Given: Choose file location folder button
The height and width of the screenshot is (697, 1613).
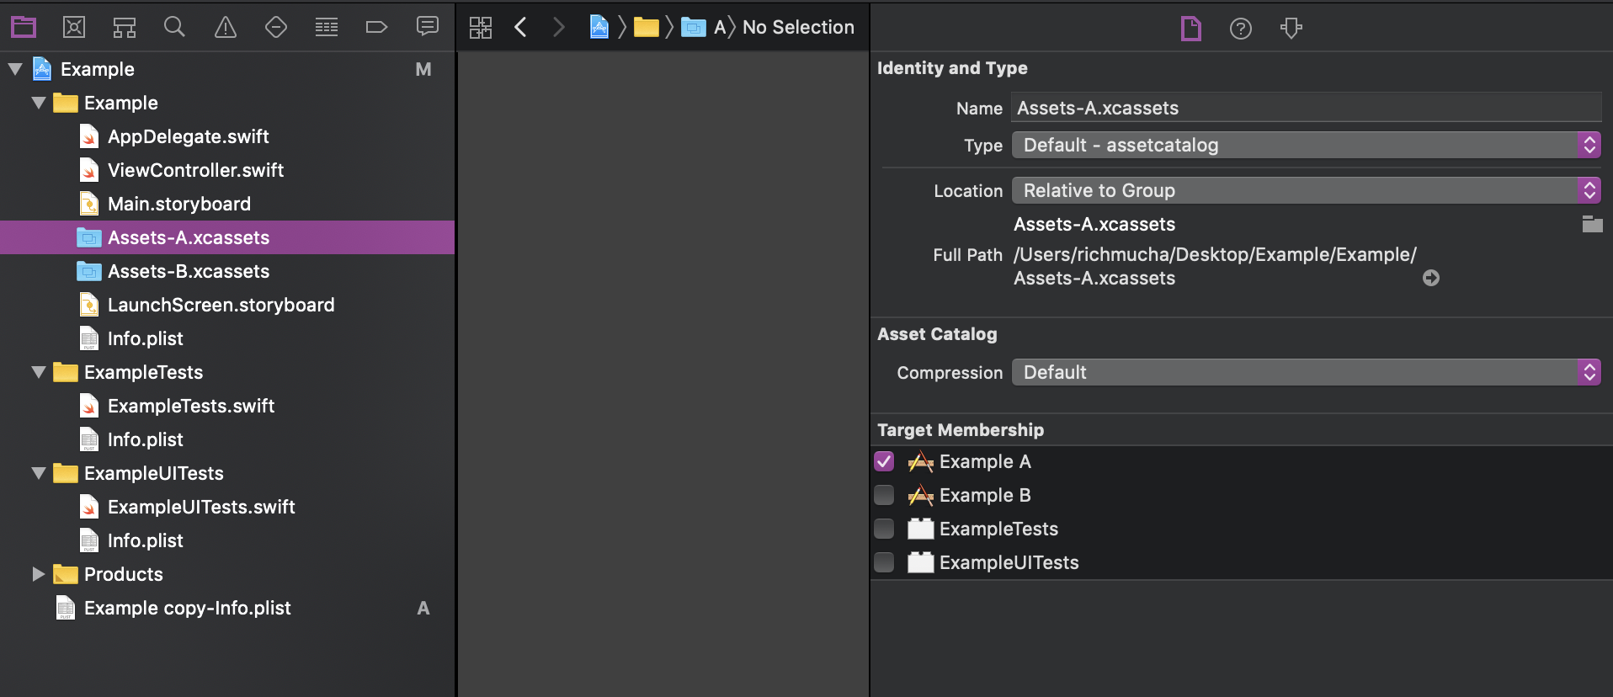Looking at the screenshot, I should point(1592,224).
